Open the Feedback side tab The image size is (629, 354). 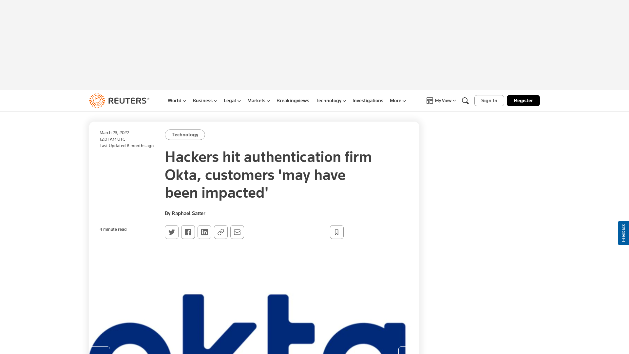pos(623,233)
